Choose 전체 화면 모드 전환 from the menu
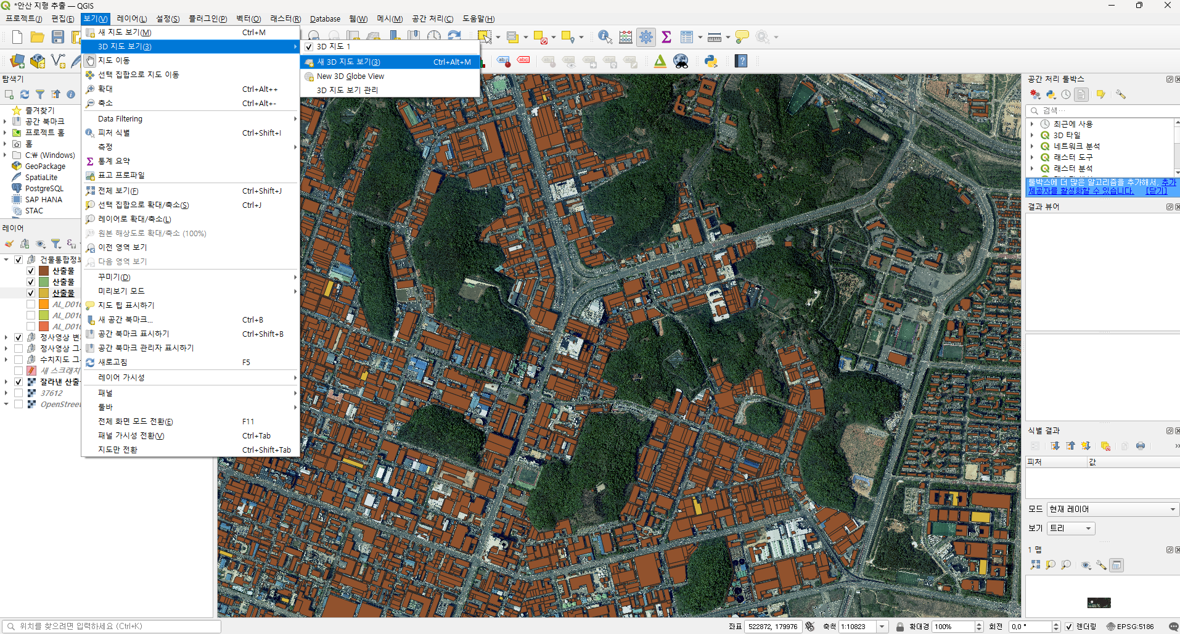1180x634 pixels. pyautogui.click(x=136, y=422)
